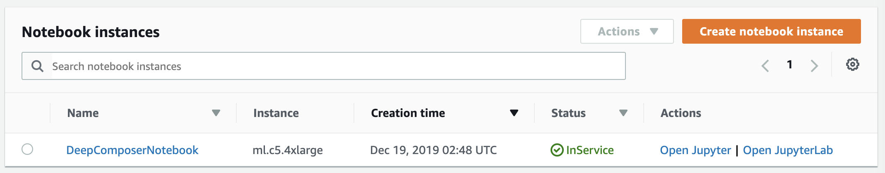The image size is (885, 173).
Task: Go to next page arrow
Action: pyautogui.click(x=814, y=66)
